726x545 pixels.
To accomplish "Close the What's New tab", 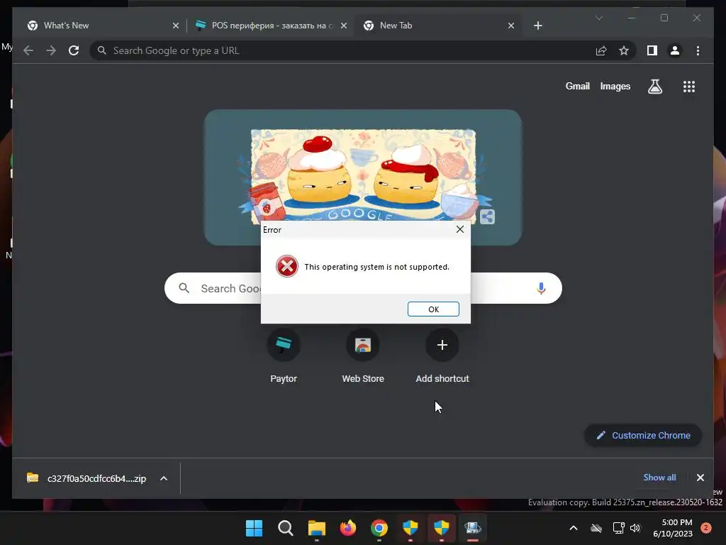I will coord(176,26).
